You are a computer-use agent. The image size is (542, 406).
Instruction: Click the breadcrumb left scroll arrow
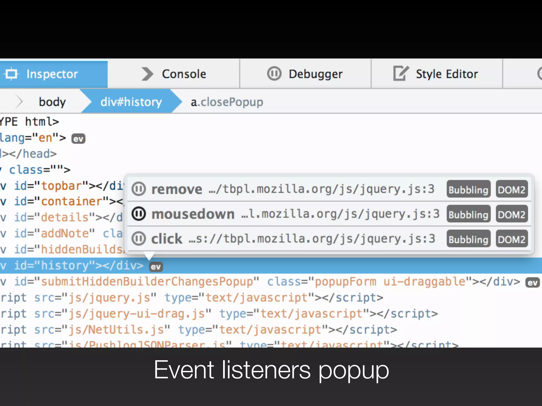[19, 101]
